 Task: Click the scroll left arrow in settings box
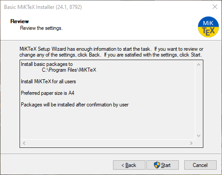(x=24, y=143)
